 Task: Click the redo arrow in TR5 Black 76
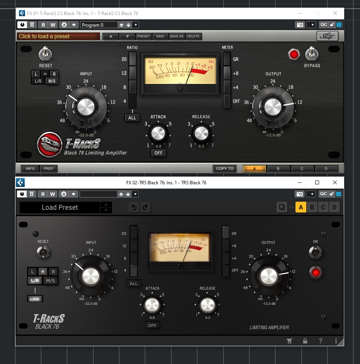[x=145, y=207]
